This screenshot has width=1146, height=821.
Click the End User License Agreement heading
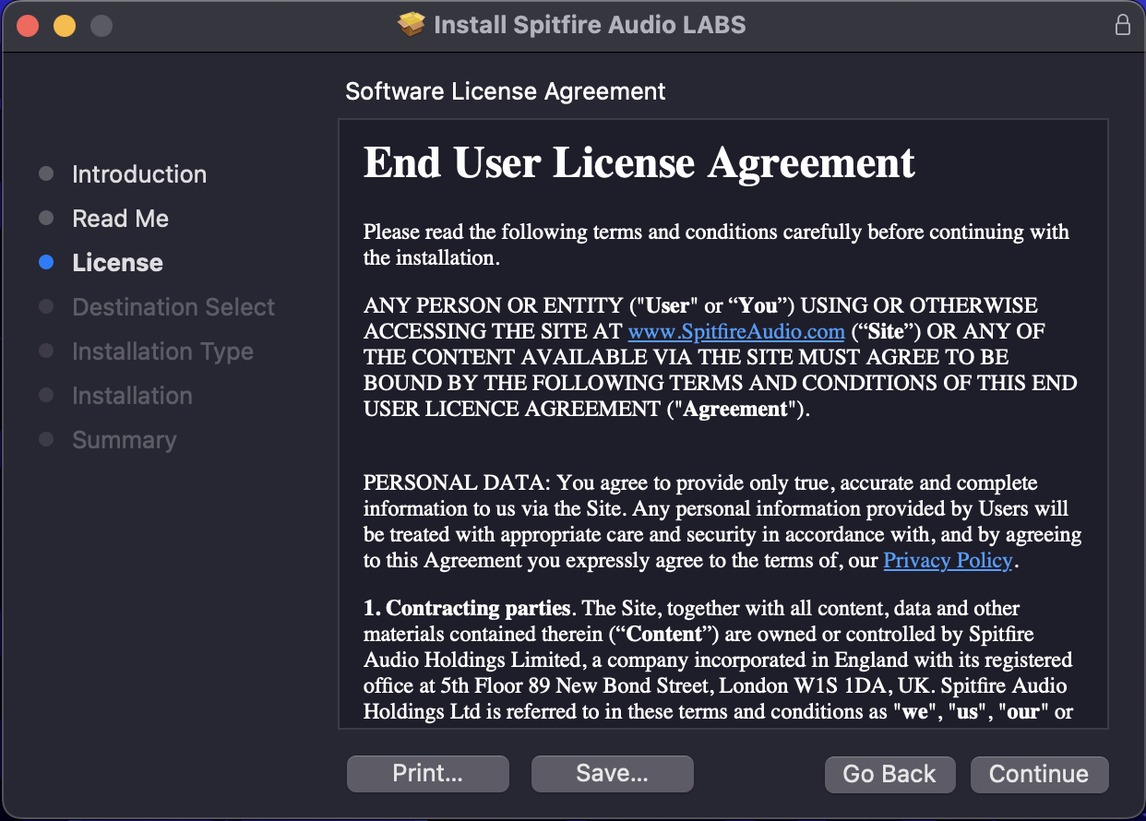click(x=639, y=163)
